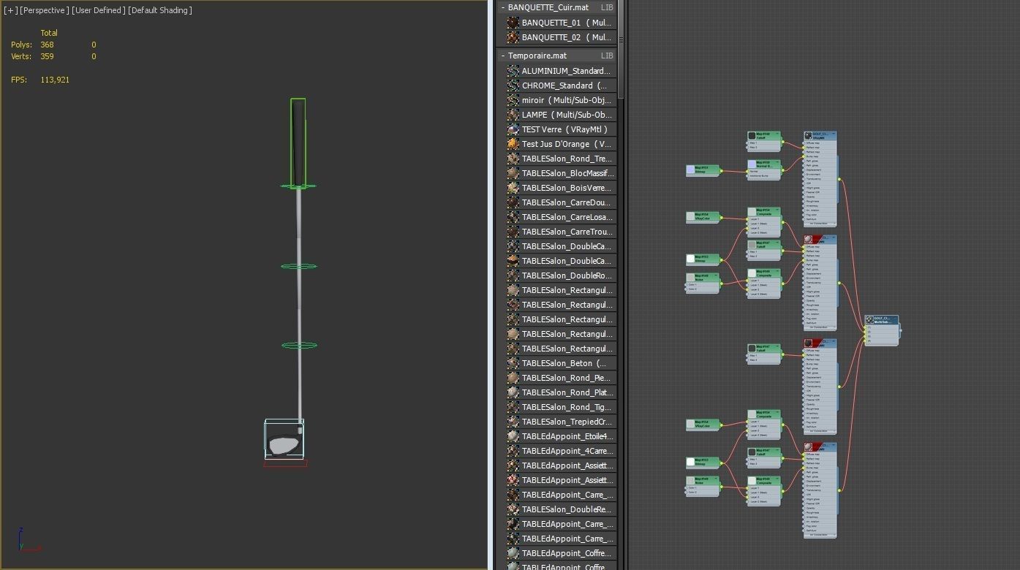1020x570 pixels.
Task: Click the Polys count value 368
Action: pos(47,45)
